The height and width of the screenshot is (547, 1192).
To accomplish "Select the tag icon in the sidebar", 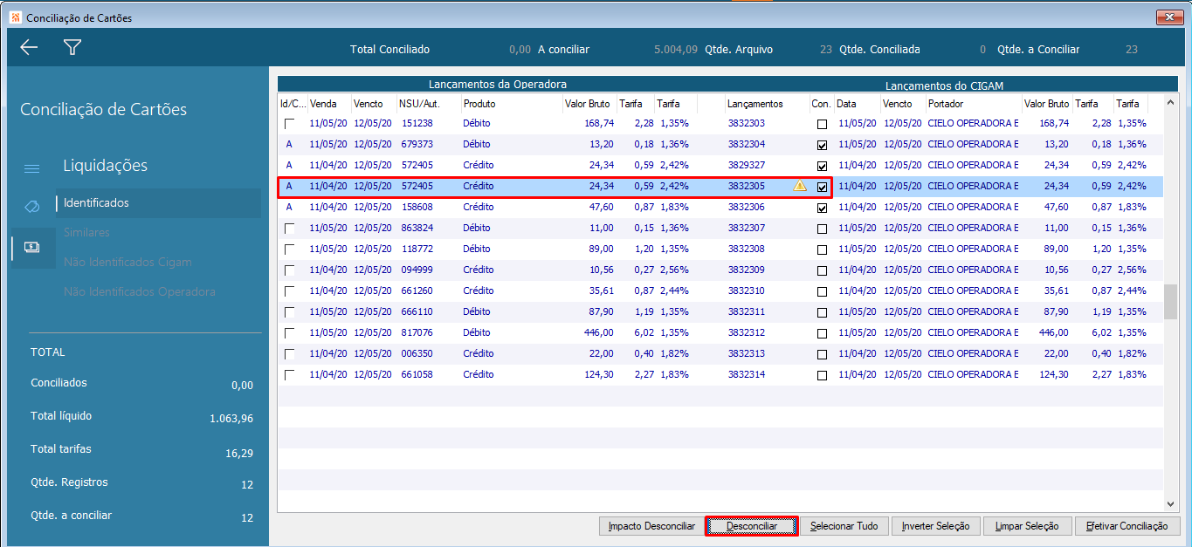I will coord(31,207).
